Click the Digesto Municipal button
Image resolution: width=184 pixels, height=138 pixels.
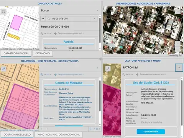[151, 131]
